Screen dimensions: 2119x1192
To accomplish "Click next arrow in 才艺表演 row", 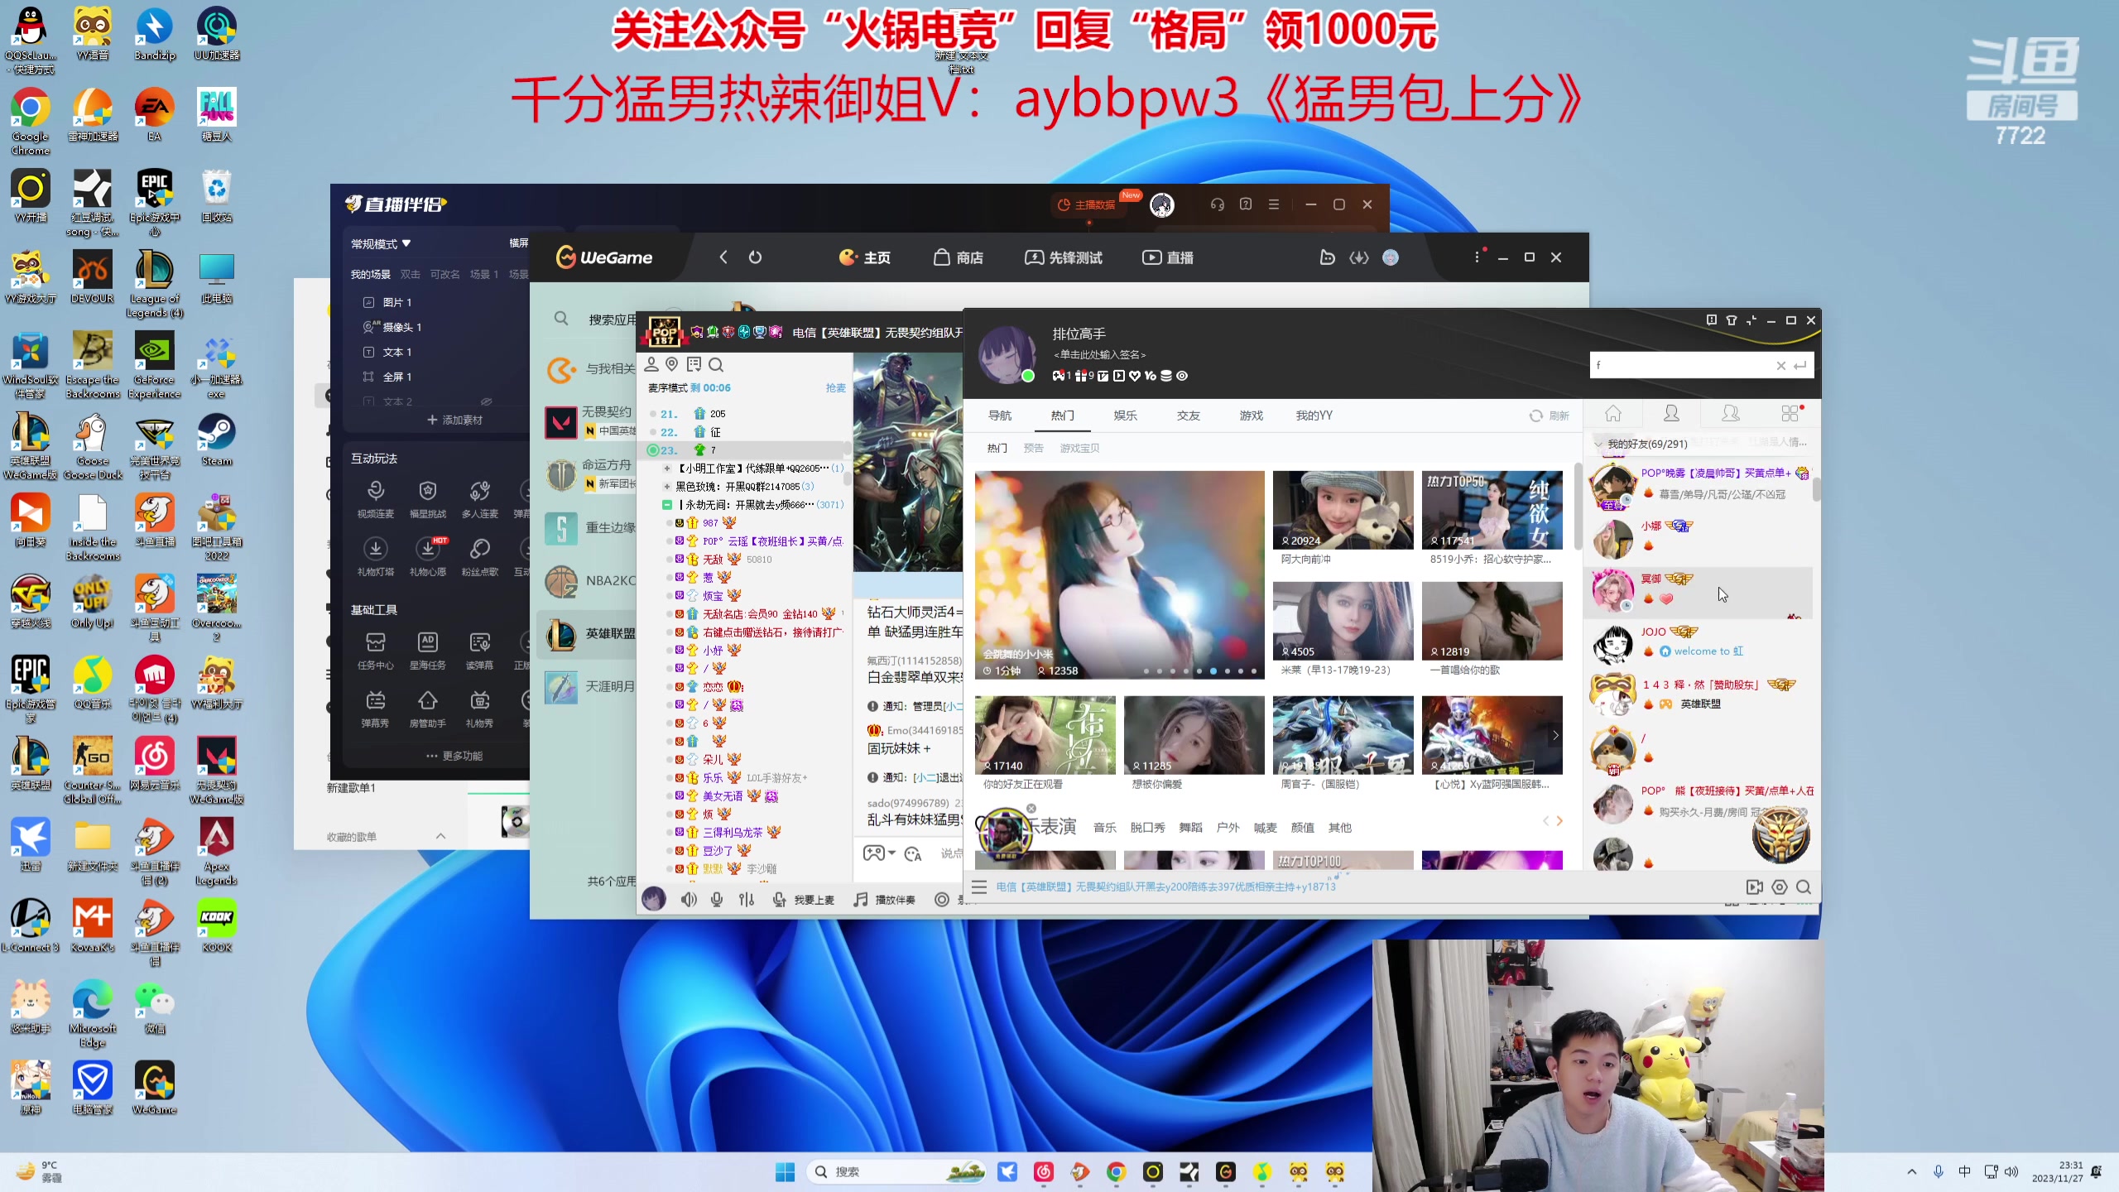I will point(1559,821).
